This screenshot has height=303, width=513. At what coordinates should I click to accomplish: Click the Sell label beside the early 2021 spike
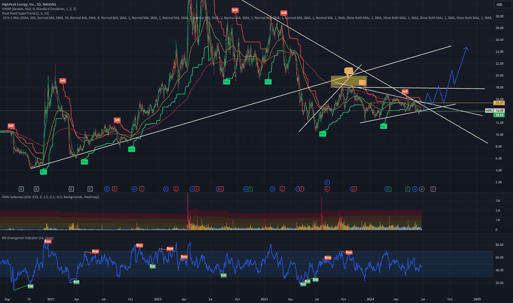click(x=63, y=80)
